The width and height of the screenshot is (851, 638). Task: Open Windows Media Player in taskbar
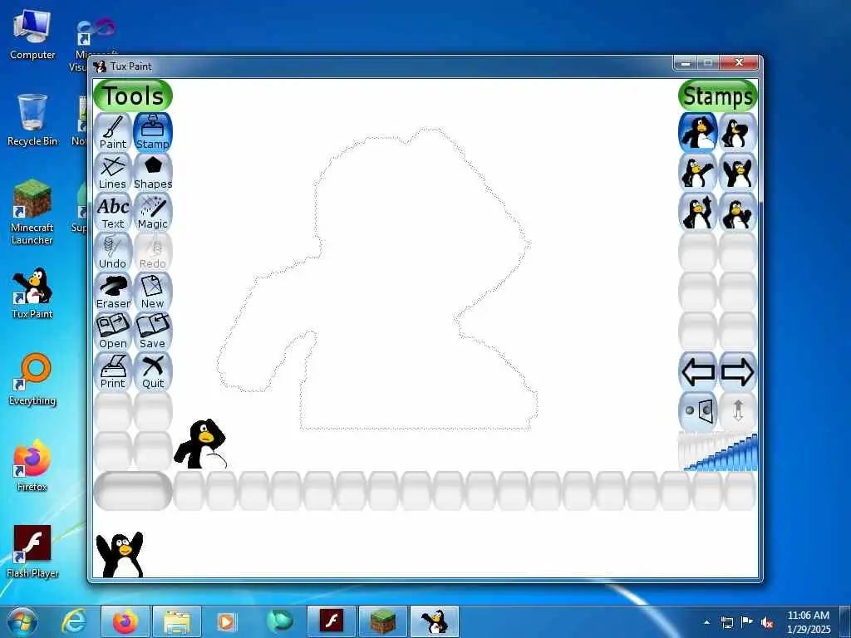(226, 621)
